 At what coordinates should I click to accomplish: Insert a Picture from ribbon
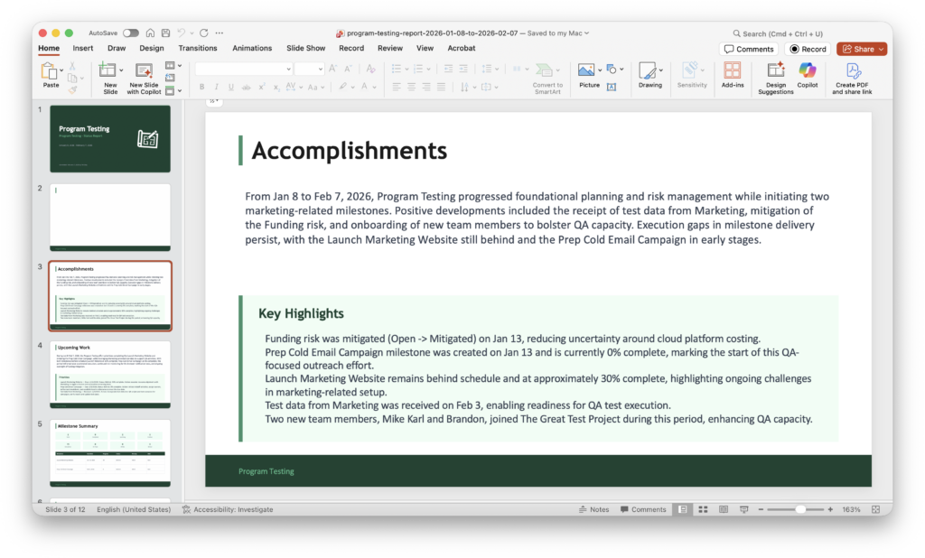coord(587,72)
